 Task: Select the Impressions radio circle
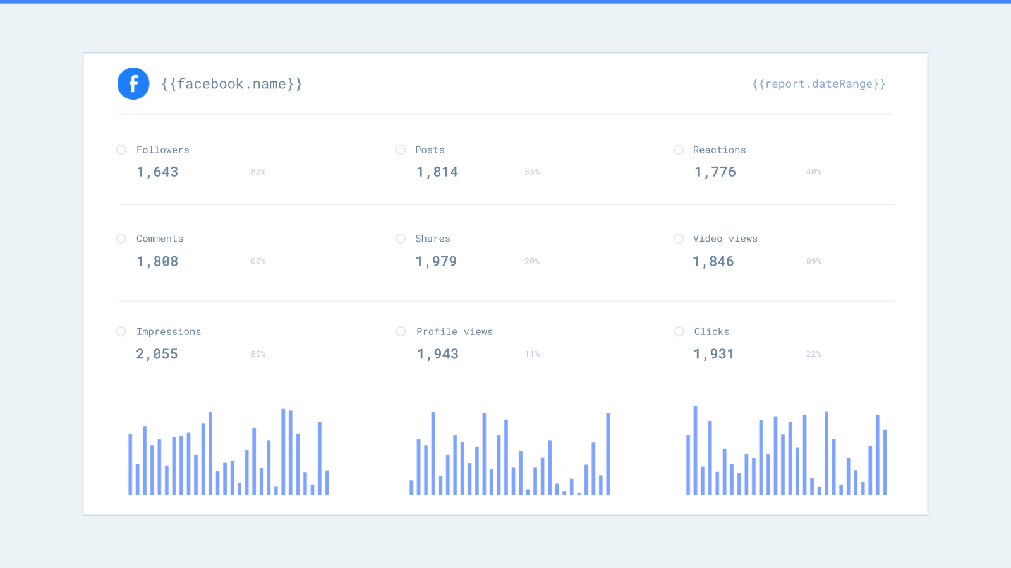click(x=121, y=331)
